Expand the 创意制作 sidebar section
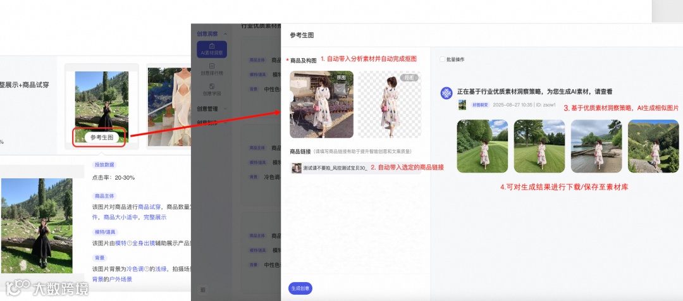 point(226,123)
